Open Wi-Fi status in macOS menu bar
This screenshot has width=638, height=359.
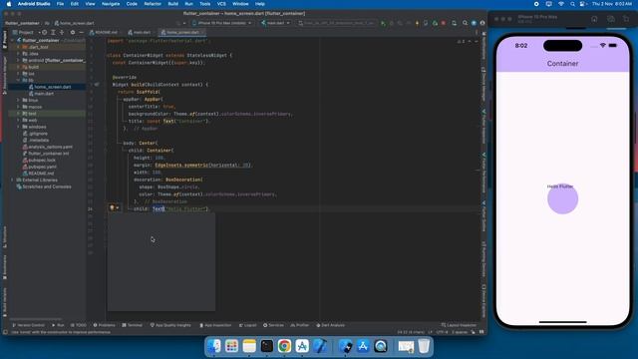[560, 4]
